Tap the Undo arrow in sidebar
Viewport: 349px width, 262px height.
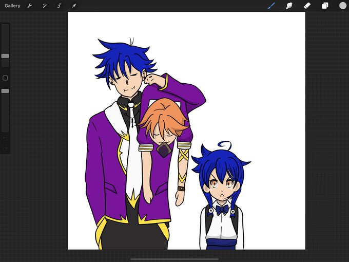[5, 138]
